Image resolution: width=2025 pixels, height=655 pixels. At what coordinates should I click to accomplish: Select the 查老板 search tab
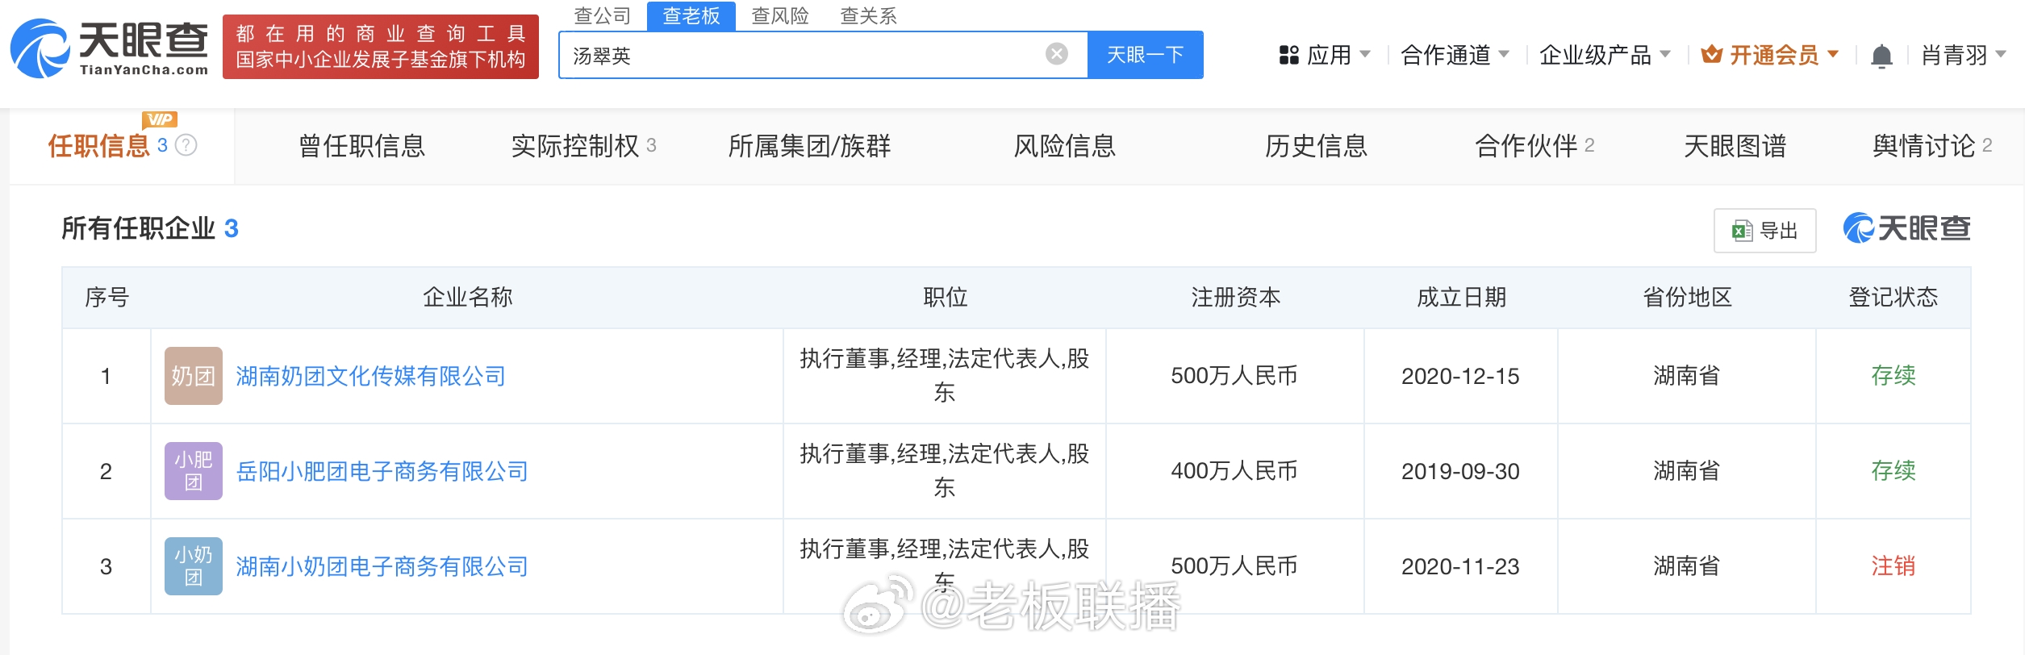click(691, 16)
